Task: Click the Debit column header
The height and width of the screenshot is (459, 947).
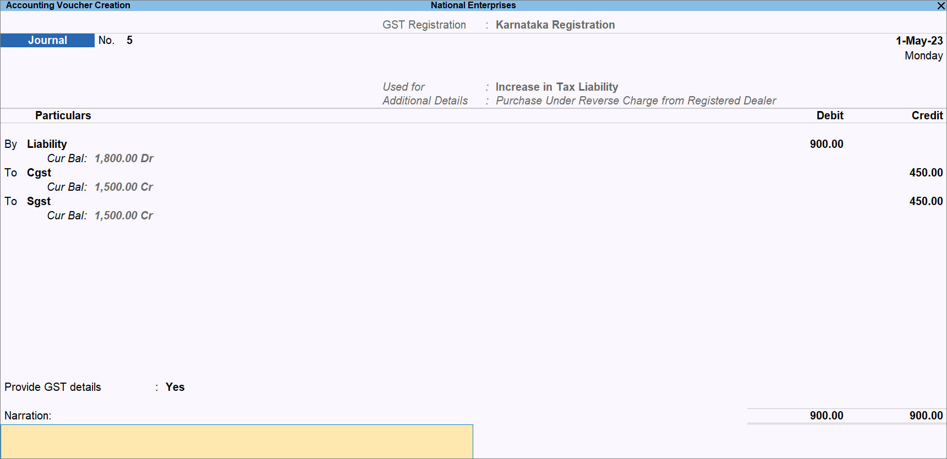Action: click(829, 115)
